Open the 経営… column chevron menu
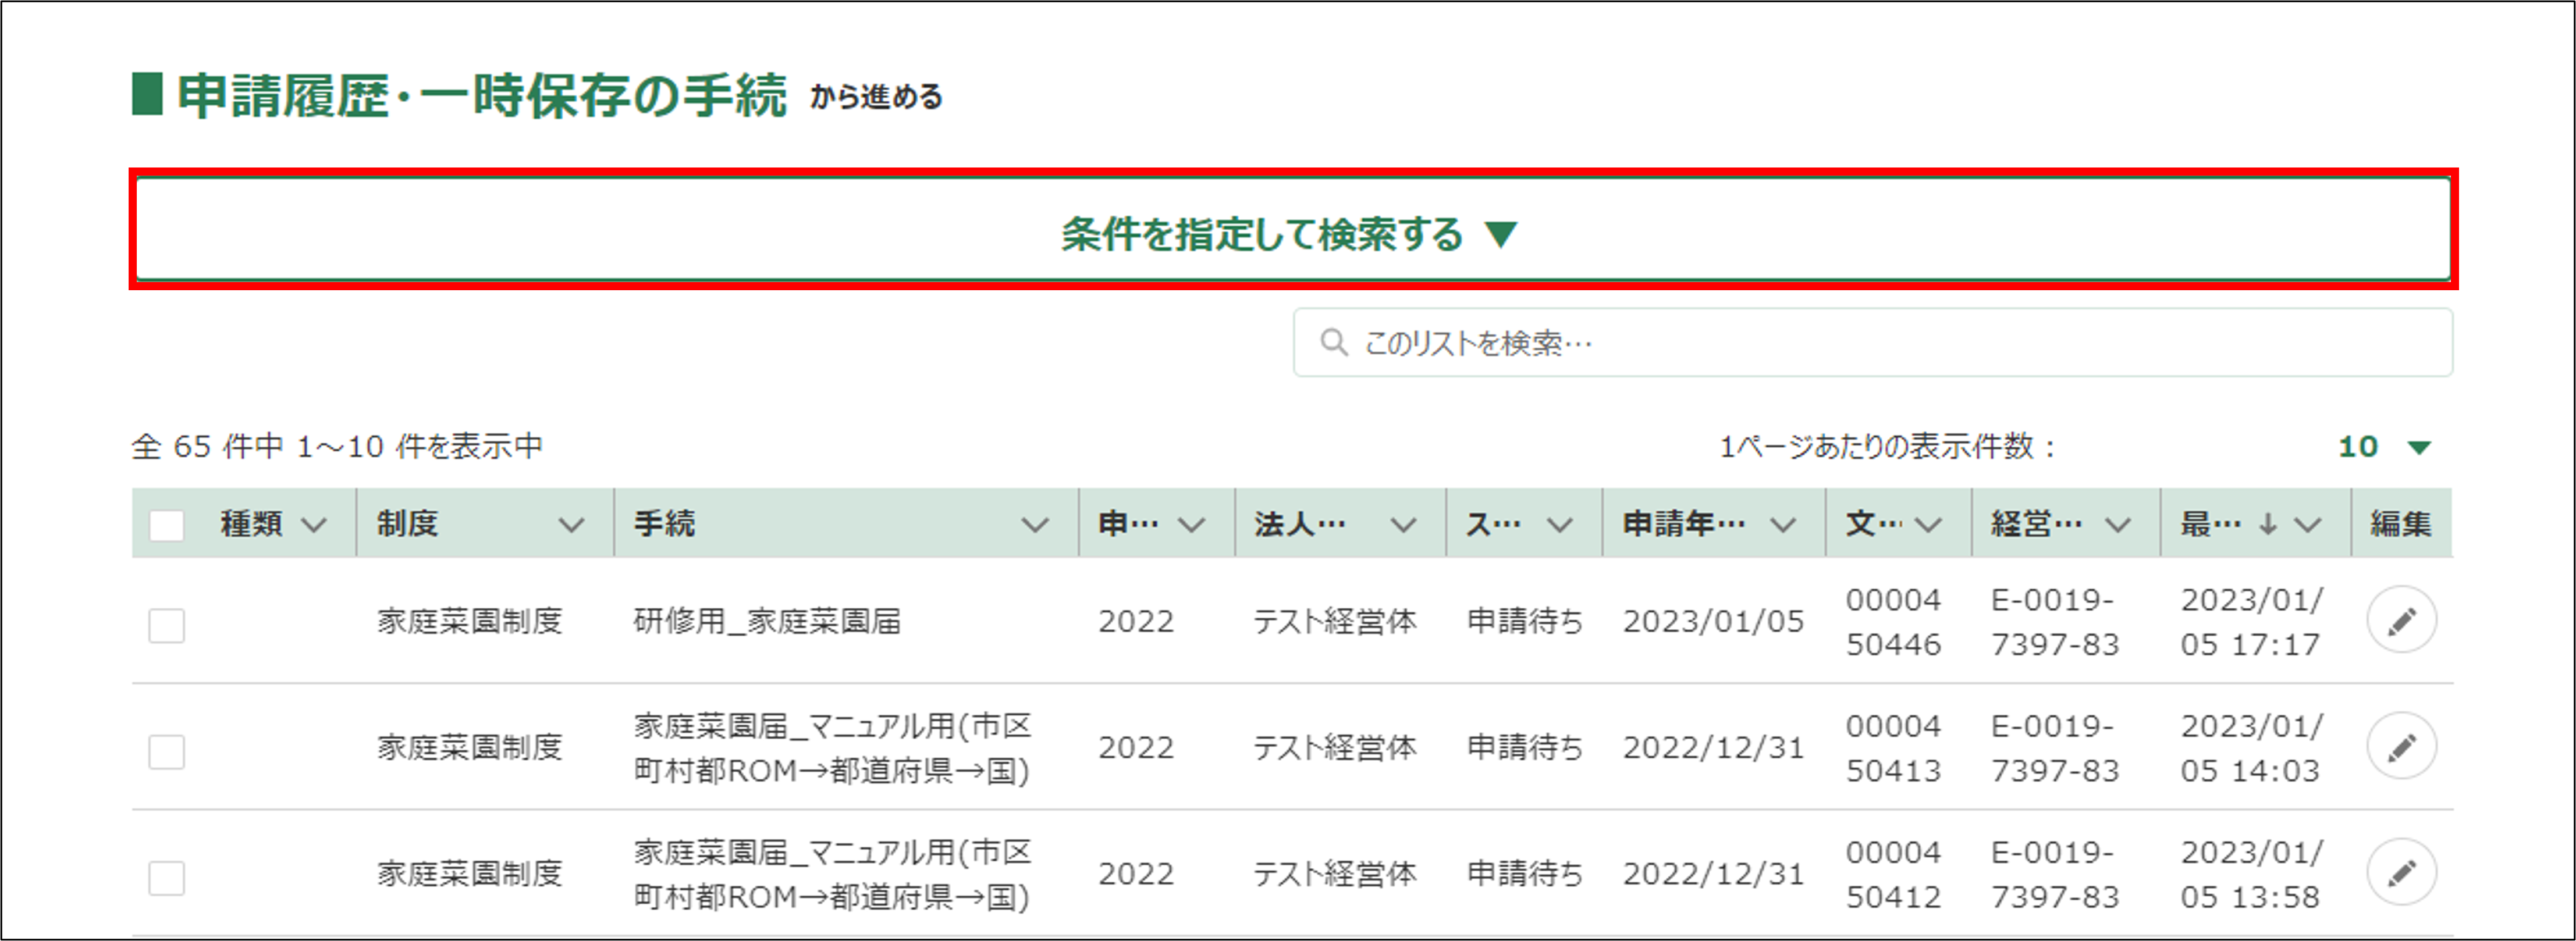The height and width of the screenshot is (941, 2576). [x=2117, y=525]
